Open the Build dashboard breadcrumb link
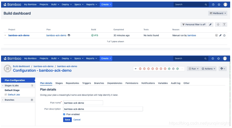This screenshot has height=128, width=232. click(x=21, y=66)
